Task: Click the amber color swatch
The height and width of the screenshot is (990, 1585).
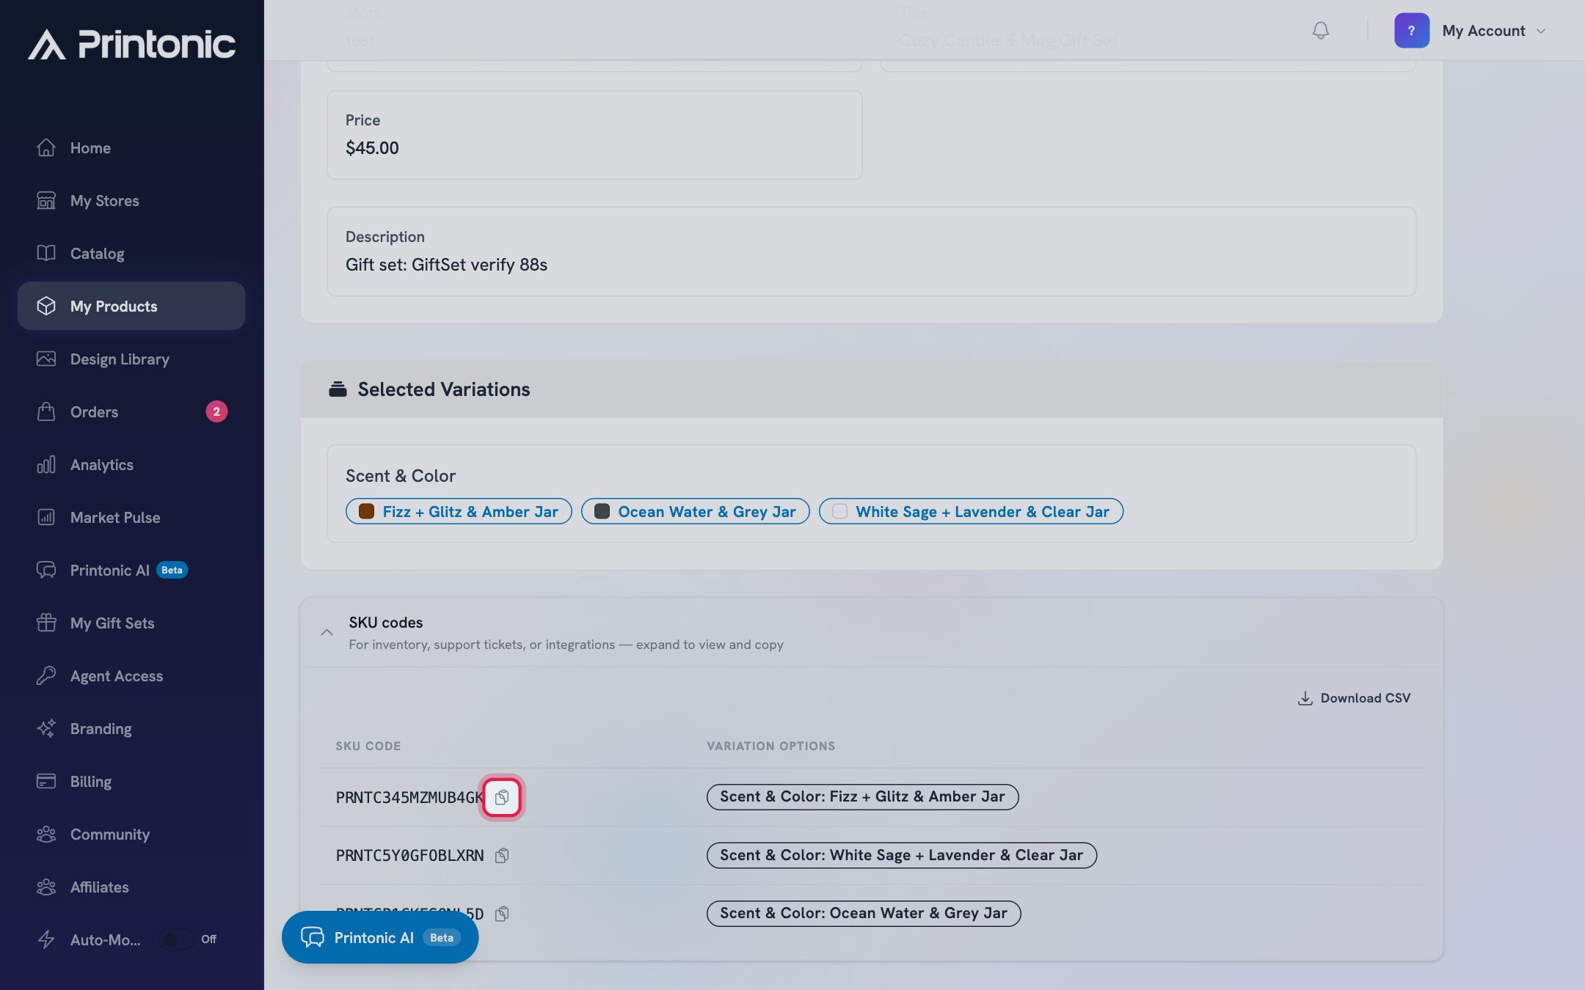Action: pos(366,512)
